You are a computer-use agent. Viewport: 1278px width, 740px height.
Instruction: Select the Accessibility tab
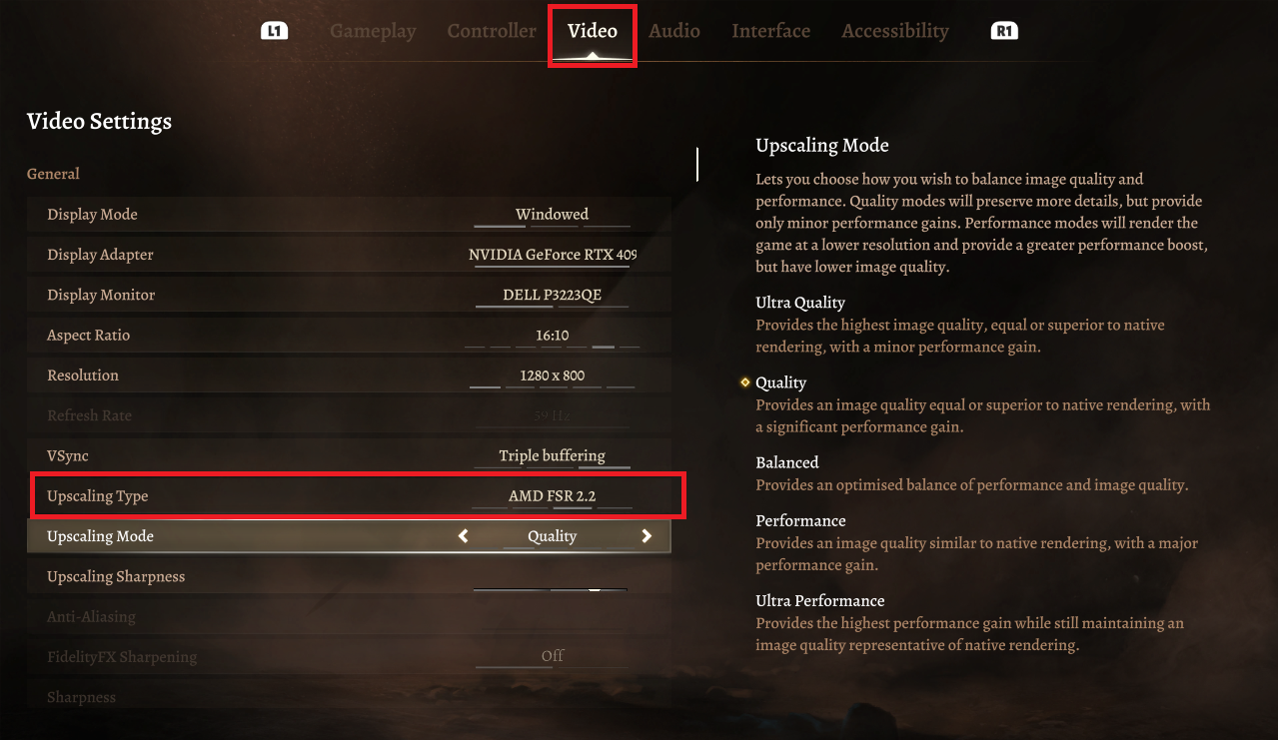coord(895,31)
